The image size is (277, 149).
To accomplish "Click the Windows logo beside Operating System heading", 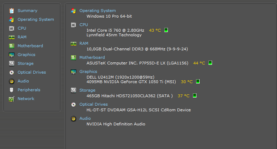I will (x=73, y=11).
